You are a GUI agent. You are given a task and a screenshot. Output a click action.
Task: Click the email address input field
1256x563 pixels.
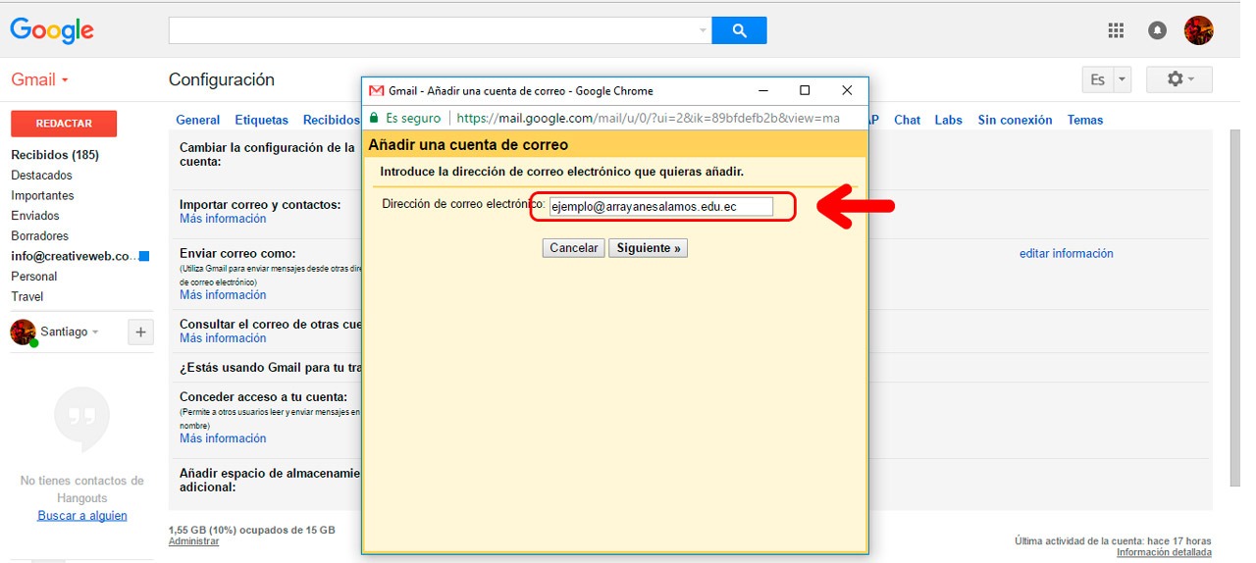pyautogui.click(x=661, y=207)
